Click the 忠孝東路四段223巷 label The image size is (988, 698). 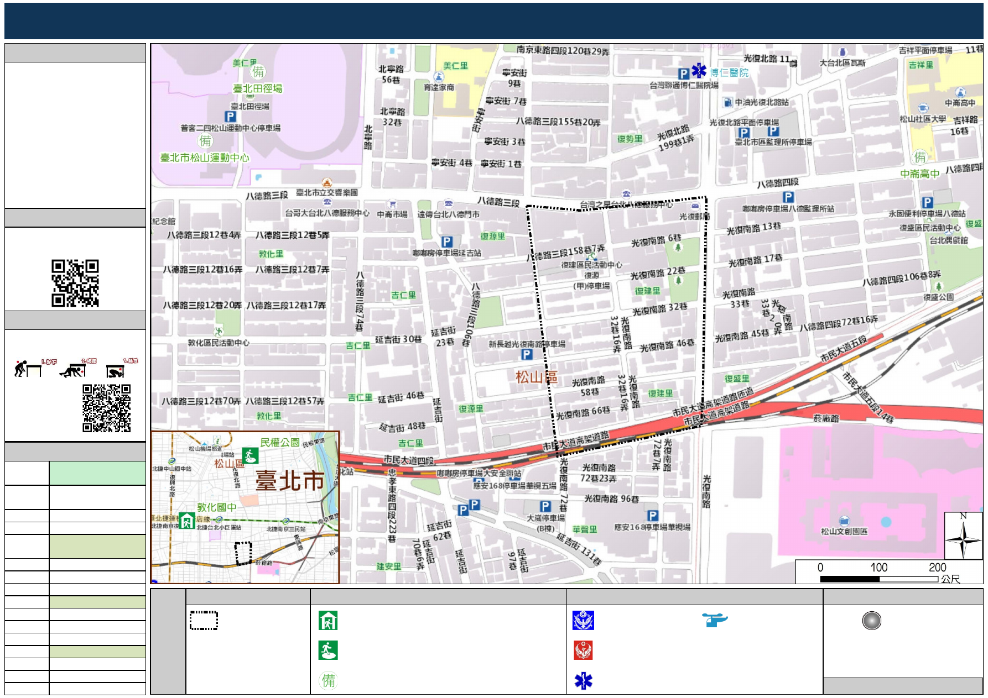[x=392, y=506]
